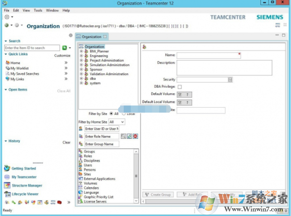Click the green reload icon beside Role Name
The image size is (291, 216).
click(129, 136)
